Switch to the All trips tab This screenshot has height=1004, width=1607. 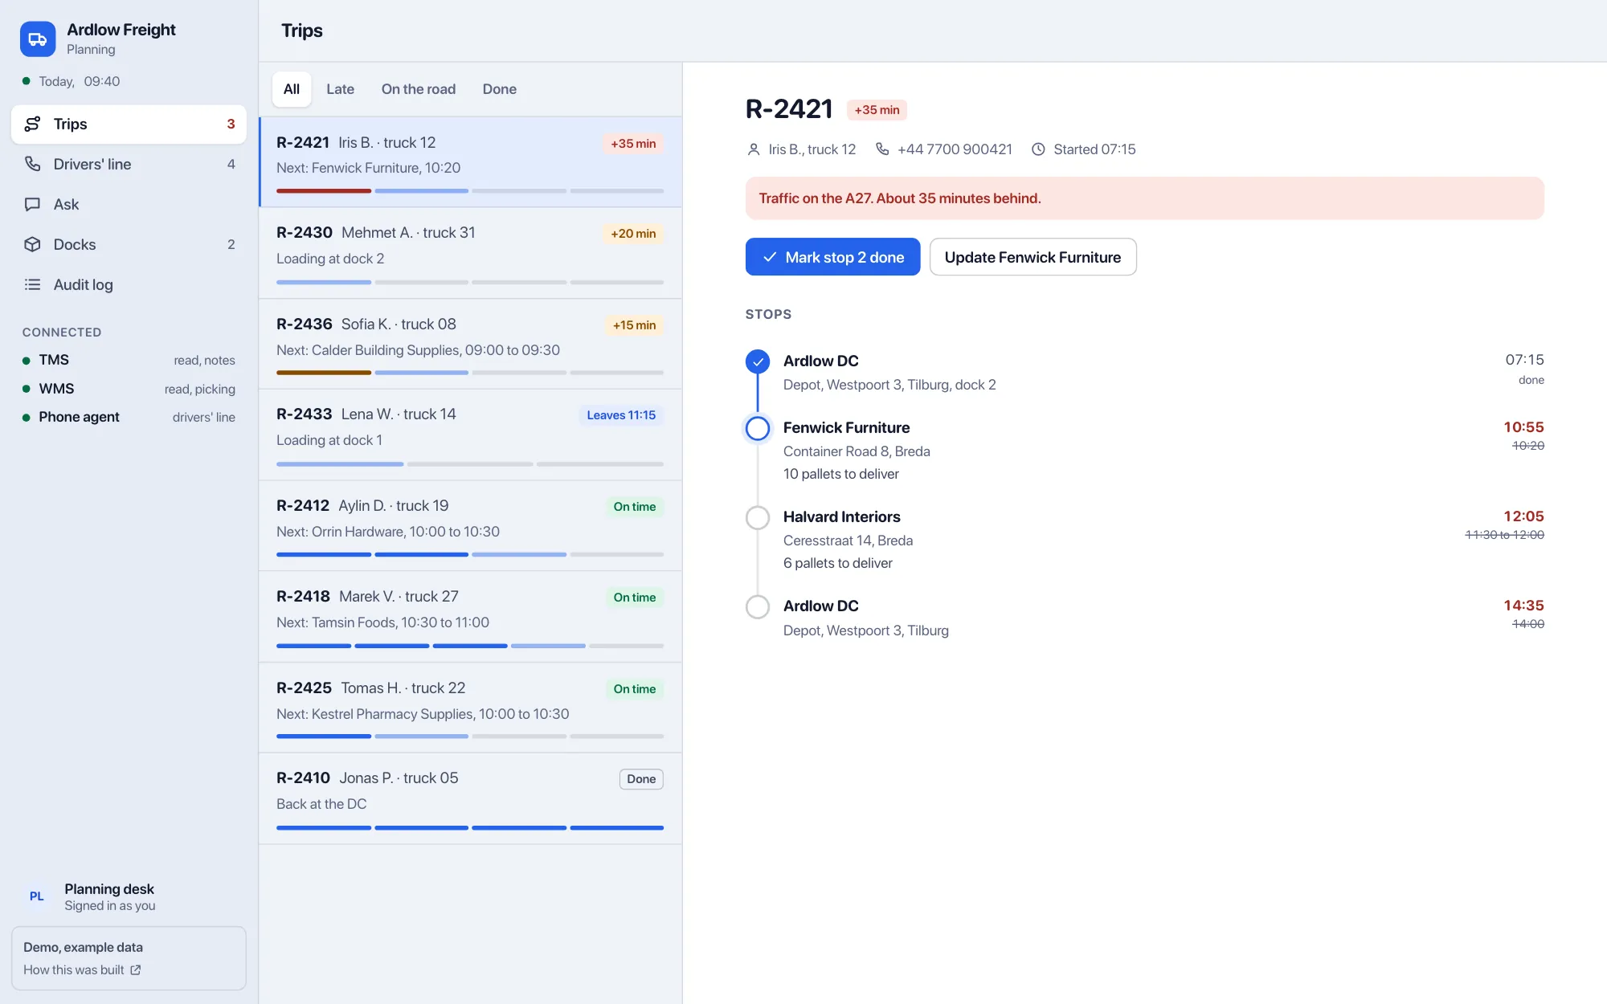click(x=292, y=89)
